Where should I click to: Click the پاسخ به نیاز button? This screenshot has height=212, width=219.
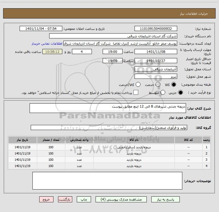coord(166,199)
